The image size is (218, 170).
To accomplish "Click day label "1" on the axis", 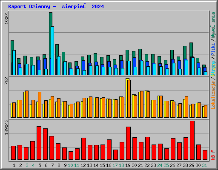I will (14, 165).
